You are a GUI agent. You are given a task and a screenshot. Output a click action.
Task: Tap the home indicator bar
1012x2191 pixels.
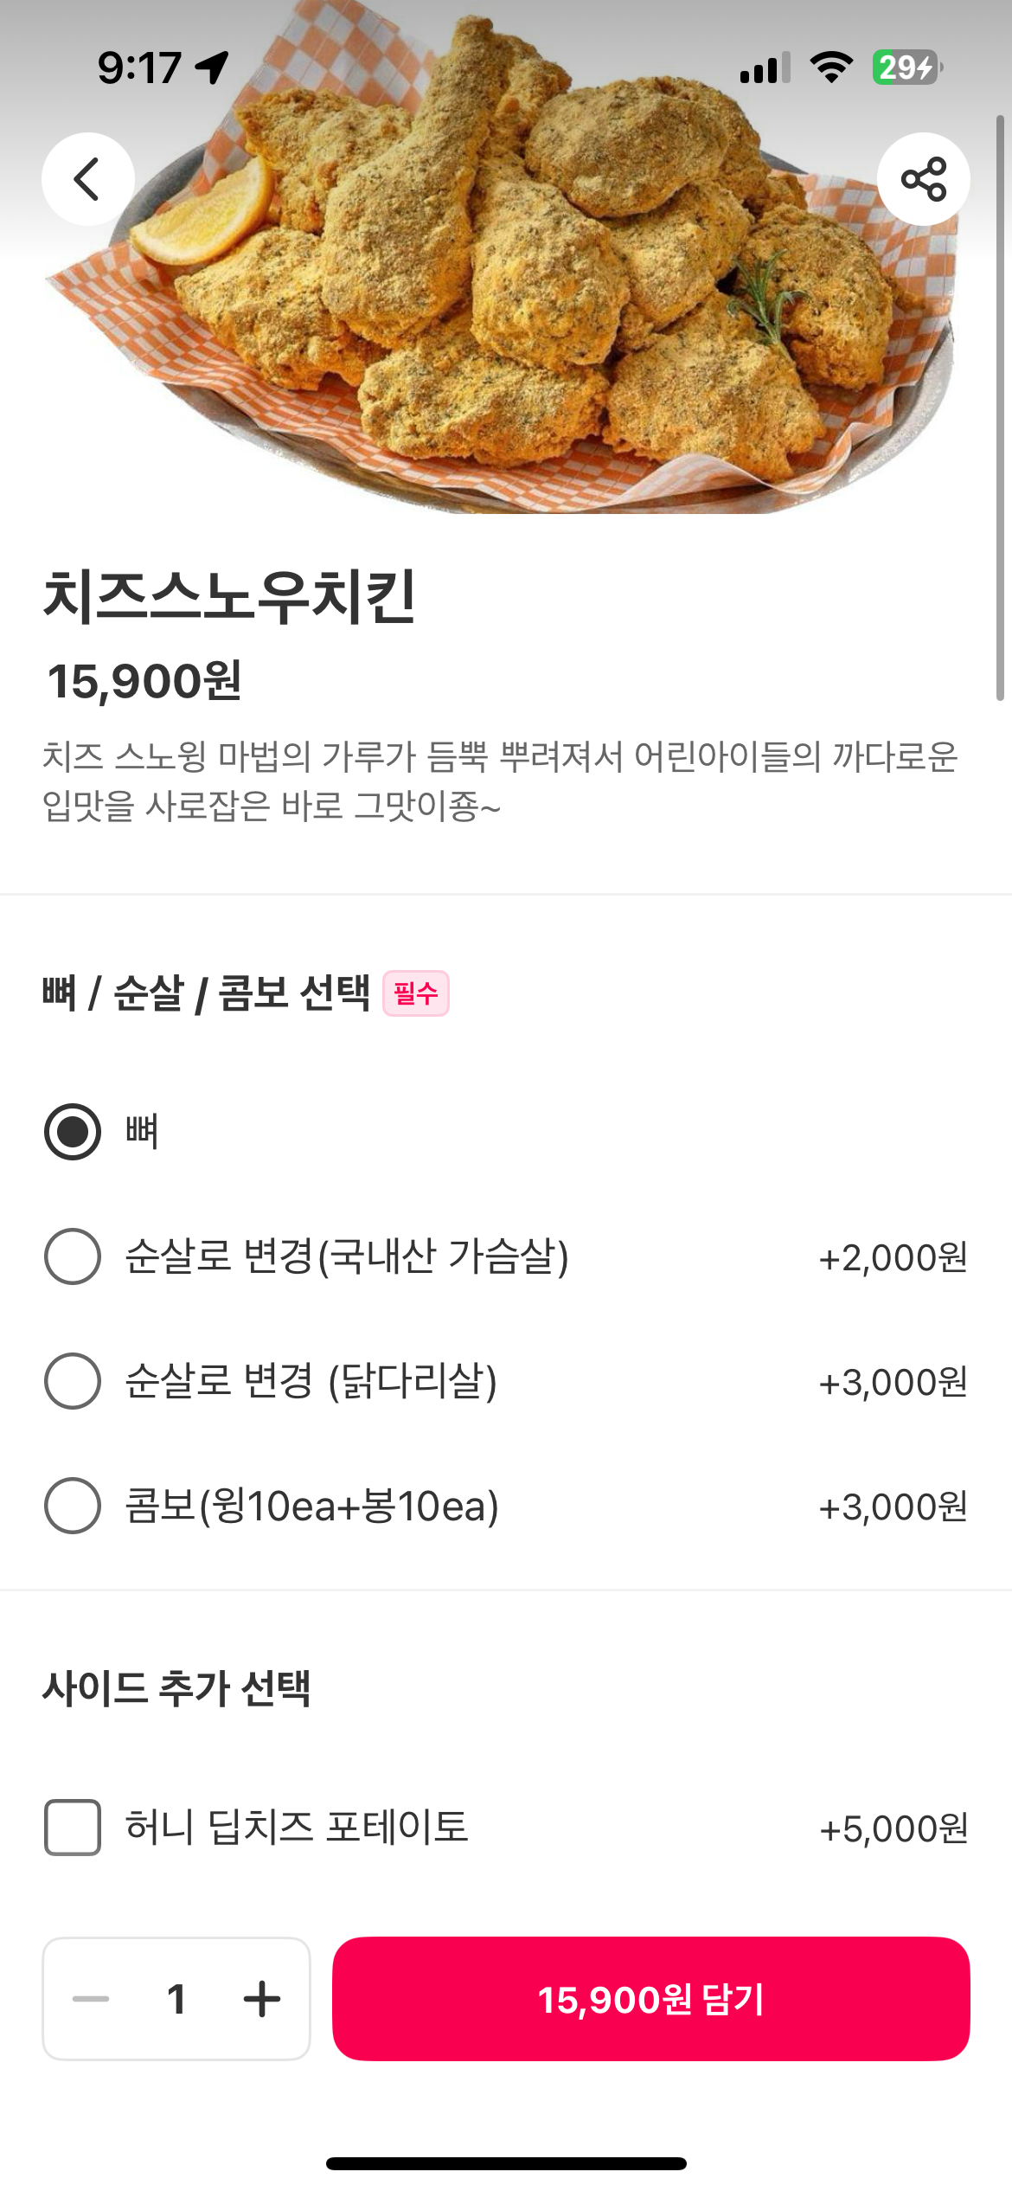506,2163
